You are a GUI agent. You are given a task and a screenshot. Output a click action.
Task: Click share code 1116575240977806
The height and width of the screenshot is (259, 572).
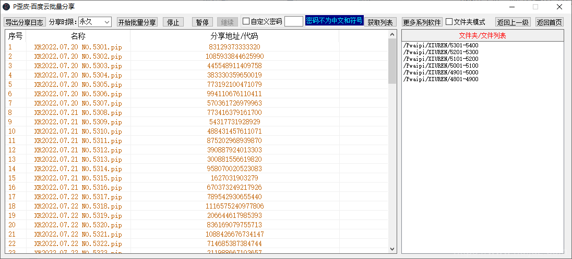[x=234, y=206]
